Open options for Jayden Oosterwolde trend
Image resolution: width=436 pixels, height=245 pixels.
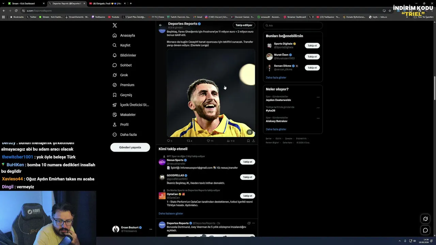pos(318,97)
